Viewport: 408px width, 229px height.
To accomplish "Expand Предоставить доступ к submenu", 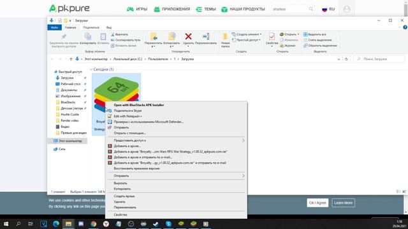I will [176, 141].
